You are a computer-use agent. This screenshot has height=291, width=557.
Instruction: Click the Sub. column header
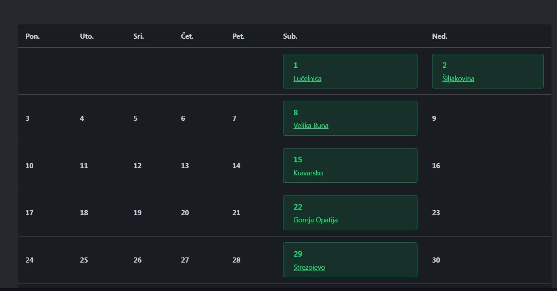coord(290,36)
